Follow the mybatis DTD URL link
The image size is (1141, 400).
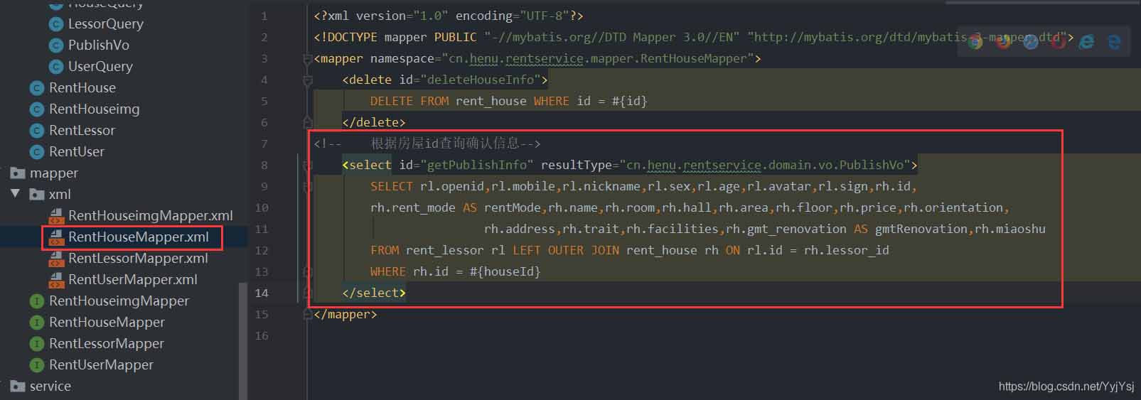coord(906,37)
